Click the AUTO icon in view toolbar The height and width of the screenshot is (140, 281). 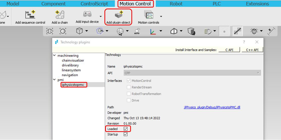tap(137, 31)
